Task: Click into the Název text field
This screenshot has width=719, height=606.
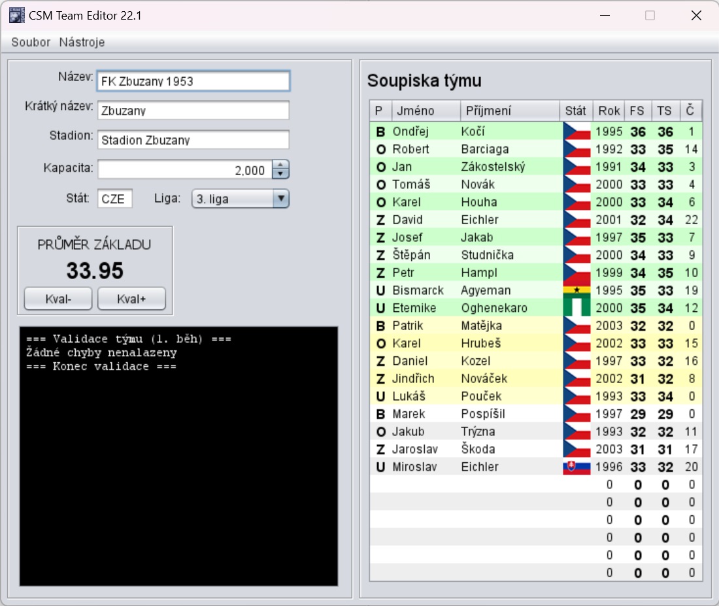Action: [x=193, y=82]
